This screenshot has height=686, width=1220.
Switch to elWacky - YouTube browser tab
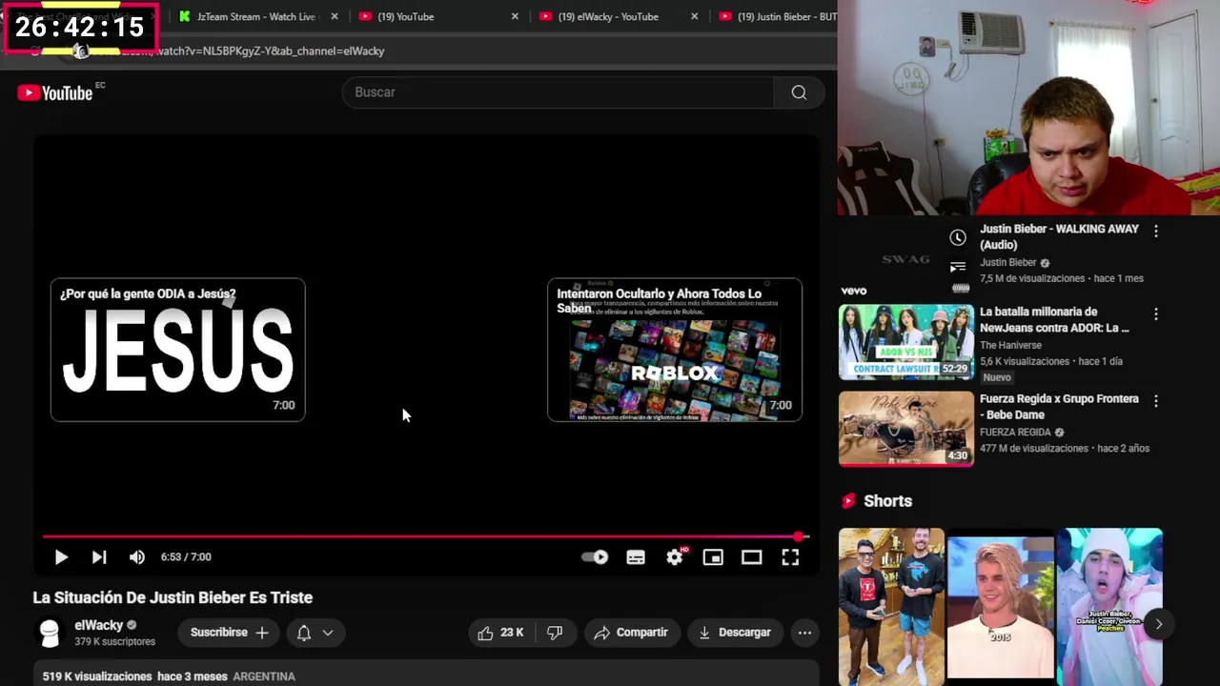pos(608,16)
